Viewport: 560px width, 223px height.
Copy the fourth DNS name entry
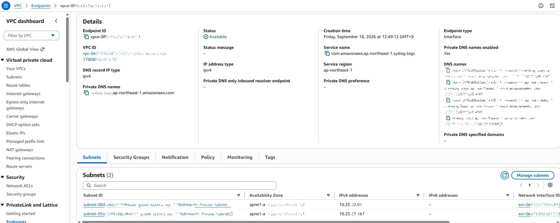(x=448, y=118)
